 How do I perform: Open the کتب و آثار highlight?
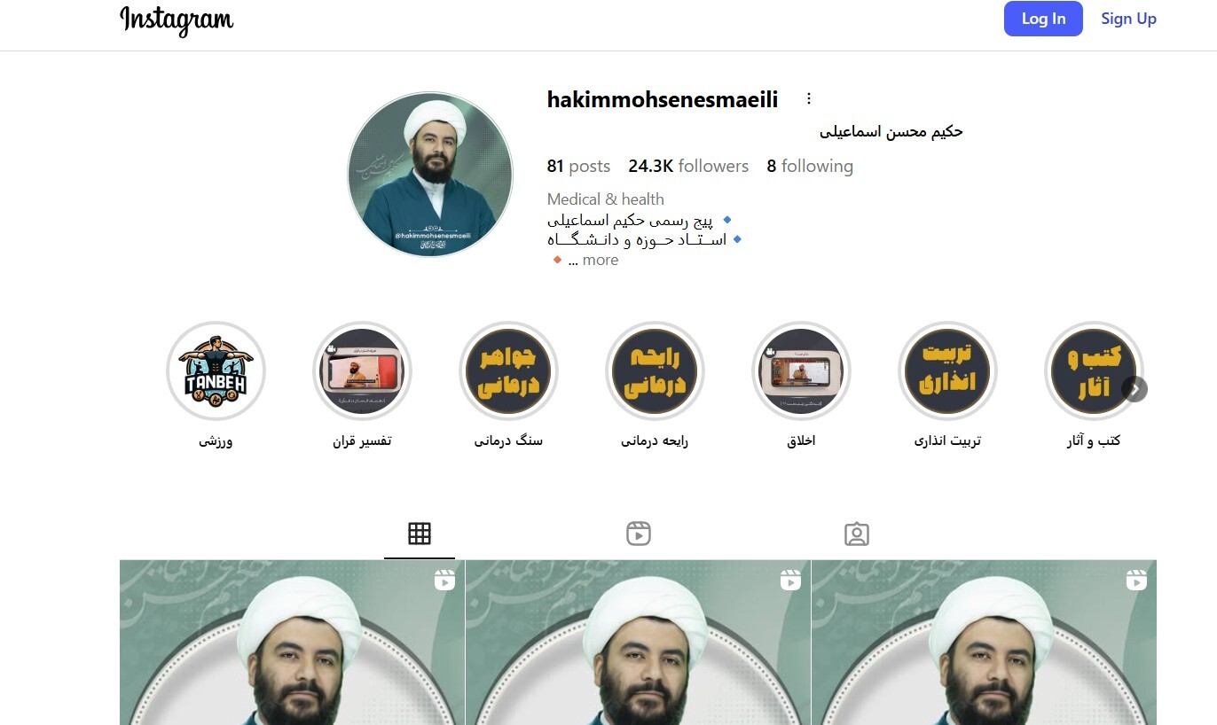coord(1094,370)
